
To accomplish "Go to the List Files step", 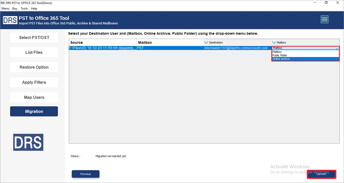I will (34, 52).
